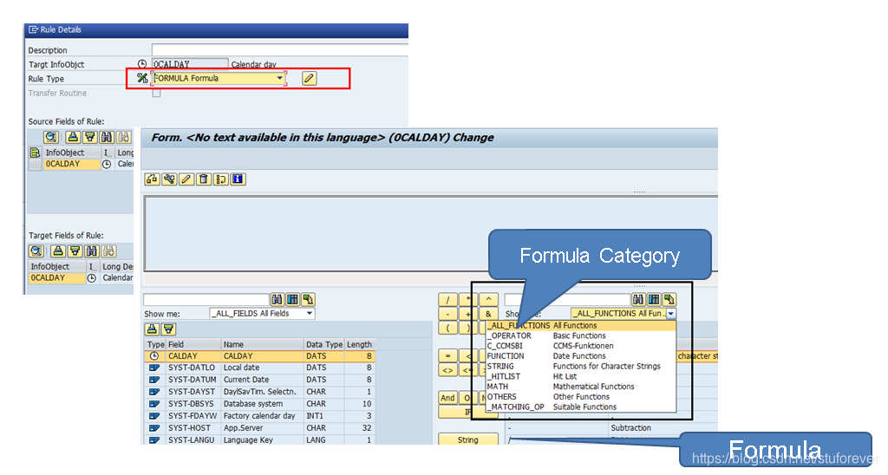
Task: Click the filter icon in Target Fields toolbar
Action: tap(75, 251)
